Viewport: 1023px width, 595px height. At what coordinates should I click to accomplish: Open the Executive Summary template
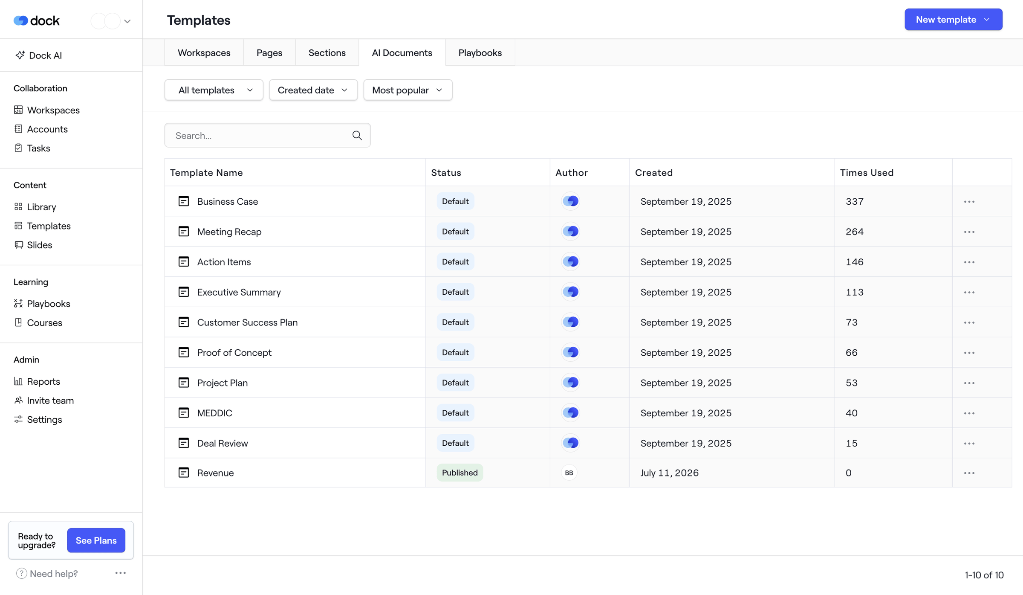(x=239, y=292)
